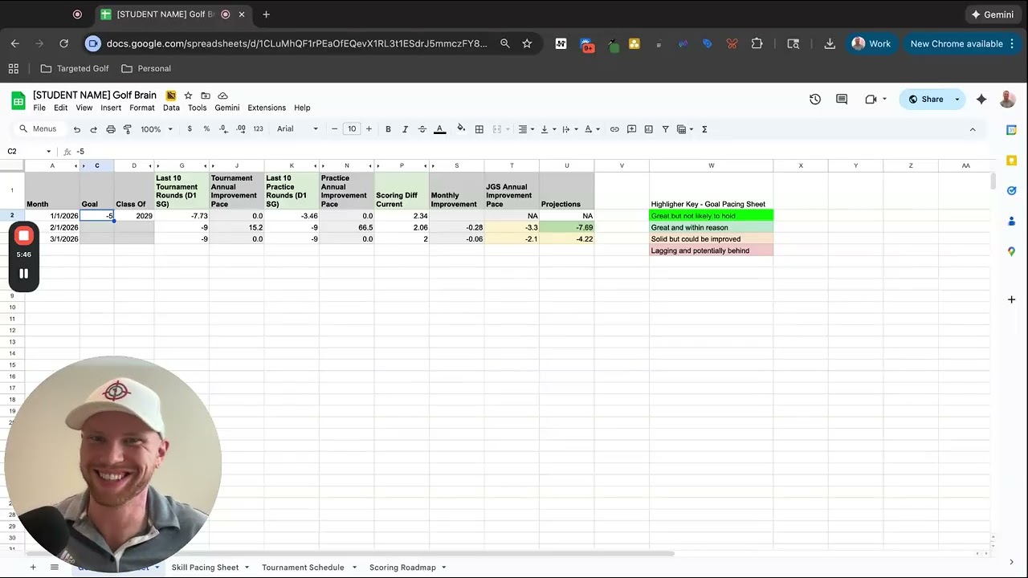Image resolution: width=1028 pixels, height=578 pixels.
Task: Insert a chart from the toolbar
Action: 649,129
